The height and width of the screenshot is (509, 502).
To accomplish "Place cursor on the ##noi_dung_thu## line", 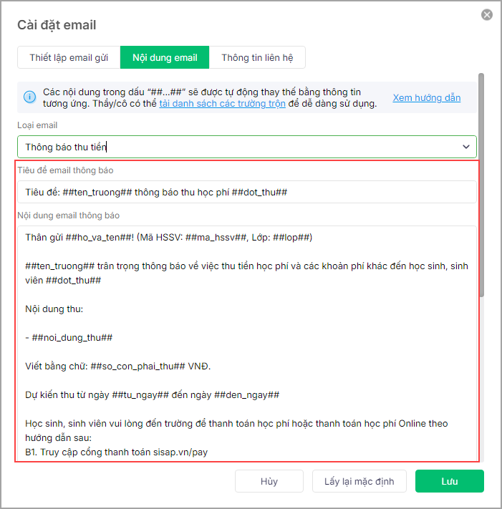I will coord(69,337).
